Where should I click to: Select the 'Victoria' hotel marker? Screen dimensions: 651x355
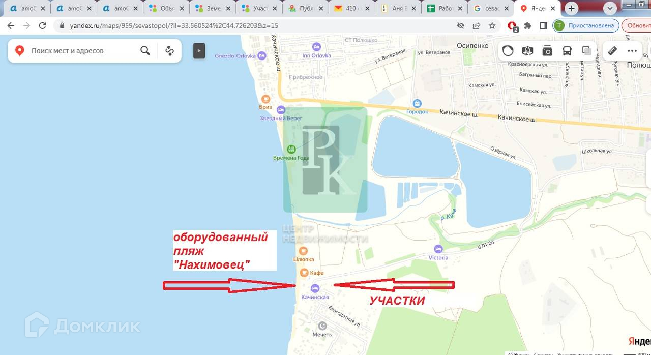[438, 249]
